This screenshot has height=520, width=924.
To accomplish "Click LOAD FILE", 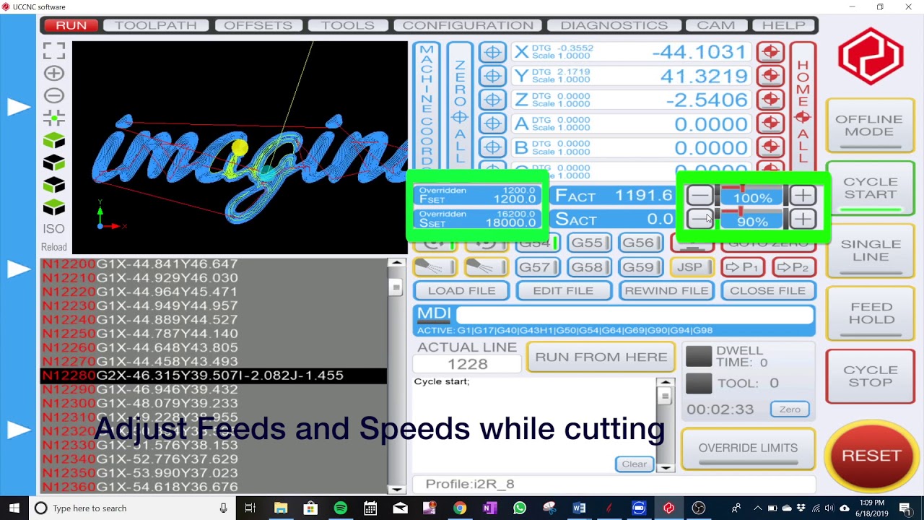I will click(x=462, y=290).
